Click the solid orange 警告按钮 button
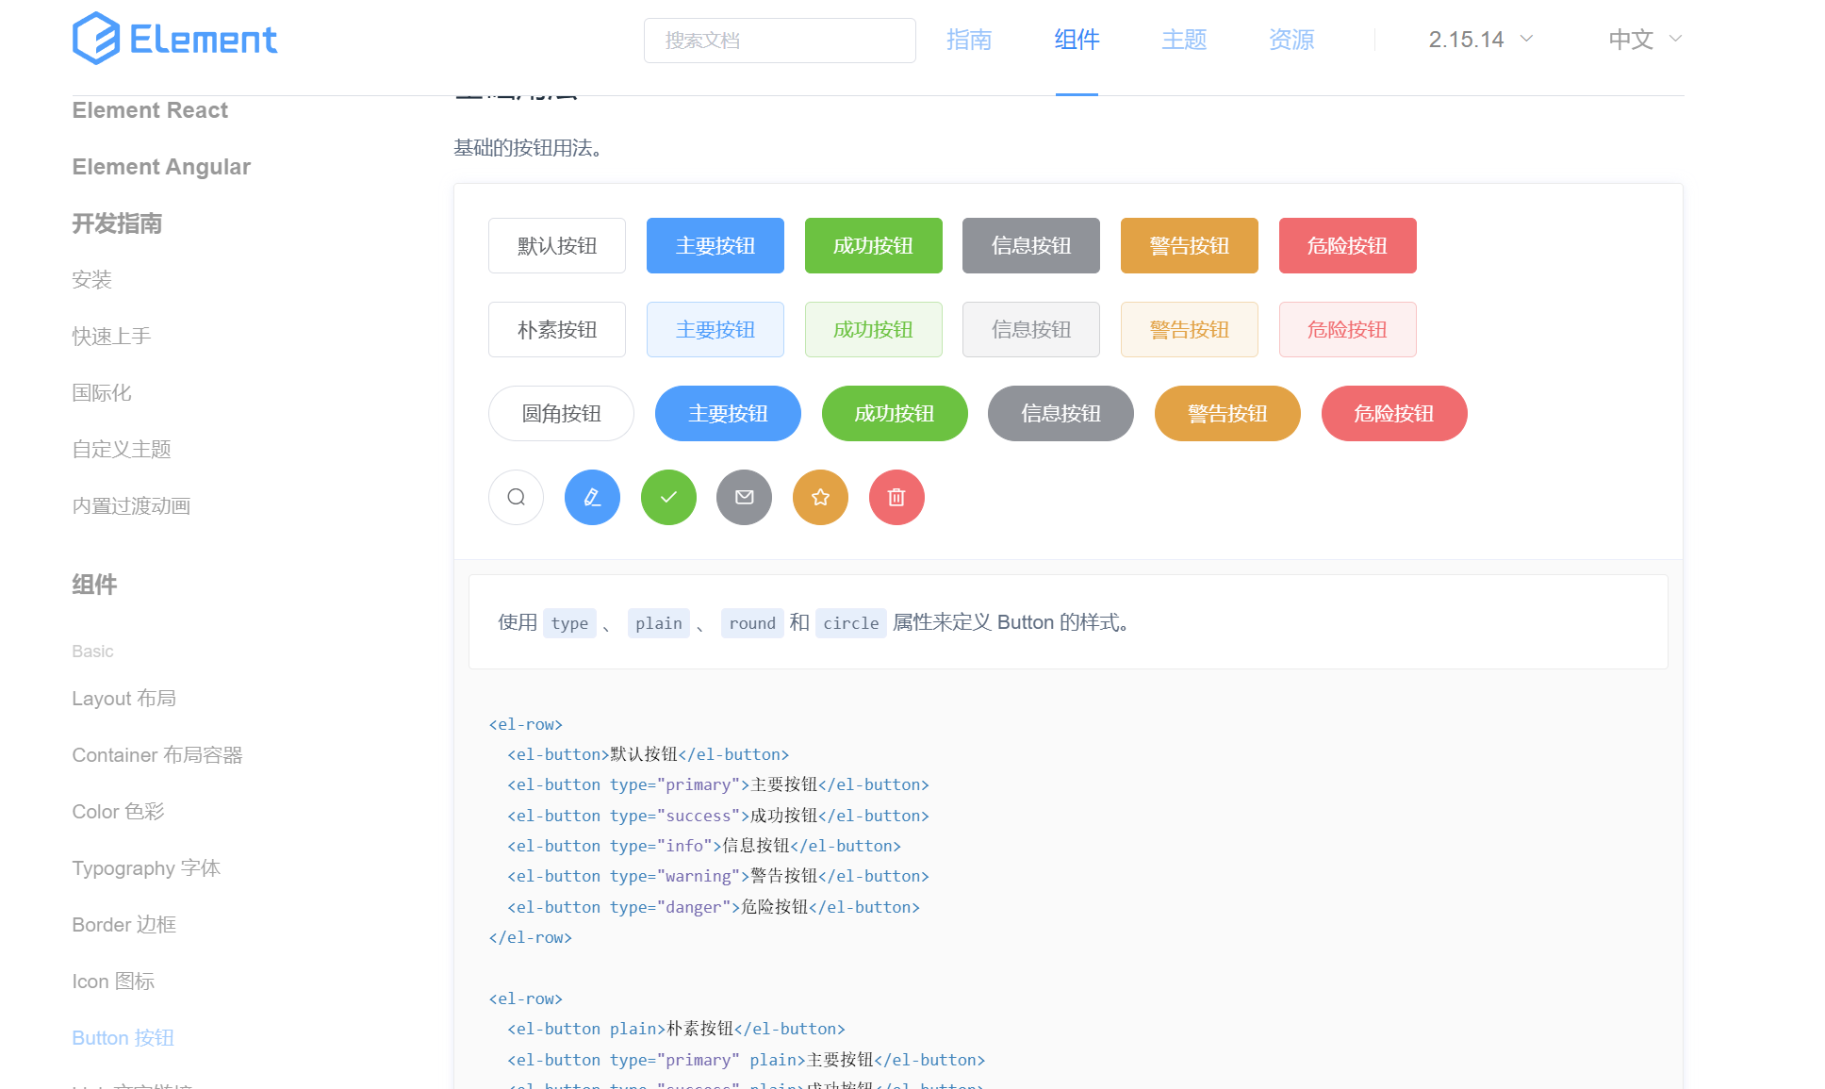Screen dimensions: 1825x1089 point(1189,245)
